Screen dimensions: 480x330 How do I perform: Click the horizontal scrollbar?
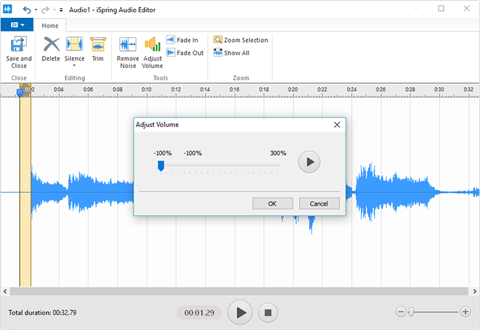[x=239, y=291]
